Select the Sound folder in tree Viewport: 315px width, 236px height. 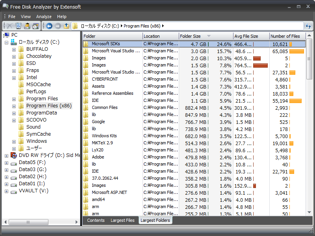(x=33, y=127)
